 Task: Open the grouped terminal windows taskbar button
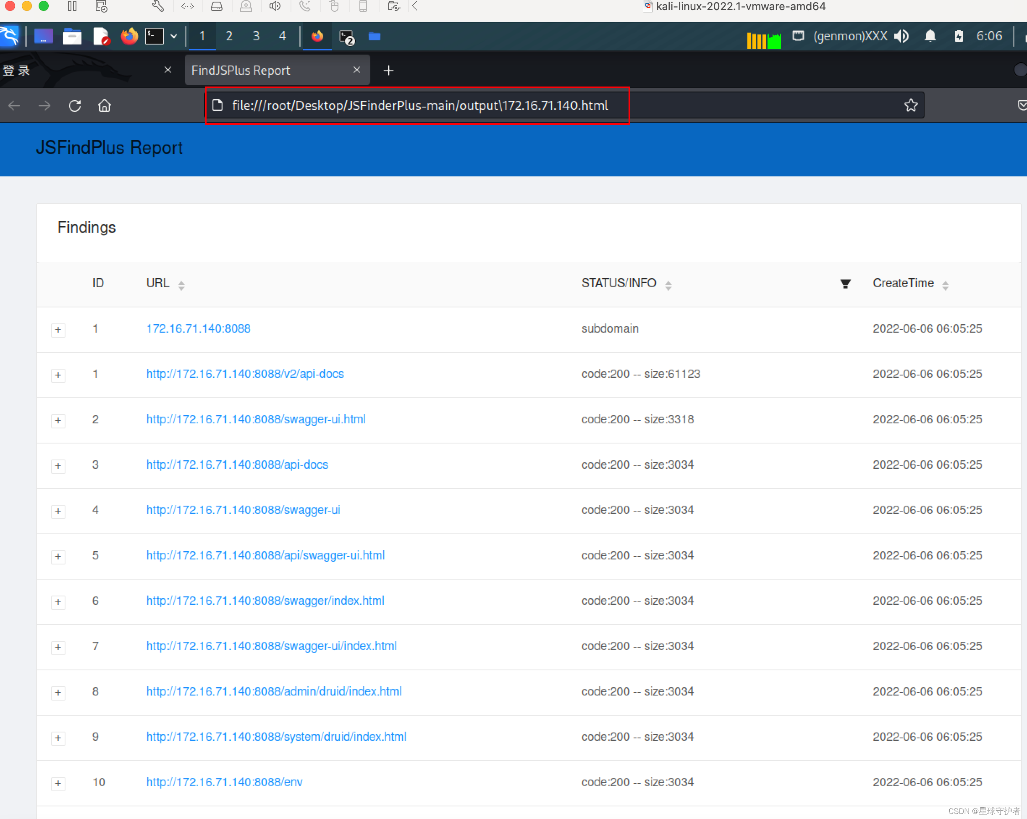(x=346, y=37)
